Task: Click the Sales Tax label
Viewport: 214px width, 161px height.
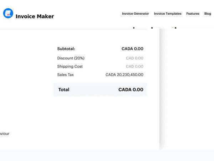Action: 66,75
